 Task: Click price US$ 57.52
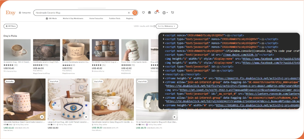pyautogui.click(x=67, y=68)
